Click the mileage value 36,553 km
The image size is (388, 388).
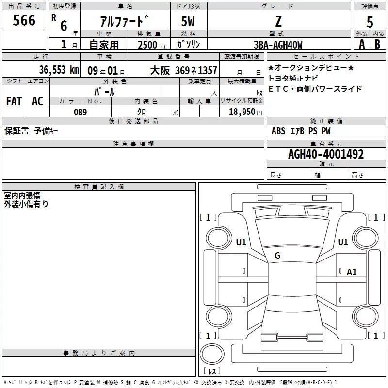point(59,70)
